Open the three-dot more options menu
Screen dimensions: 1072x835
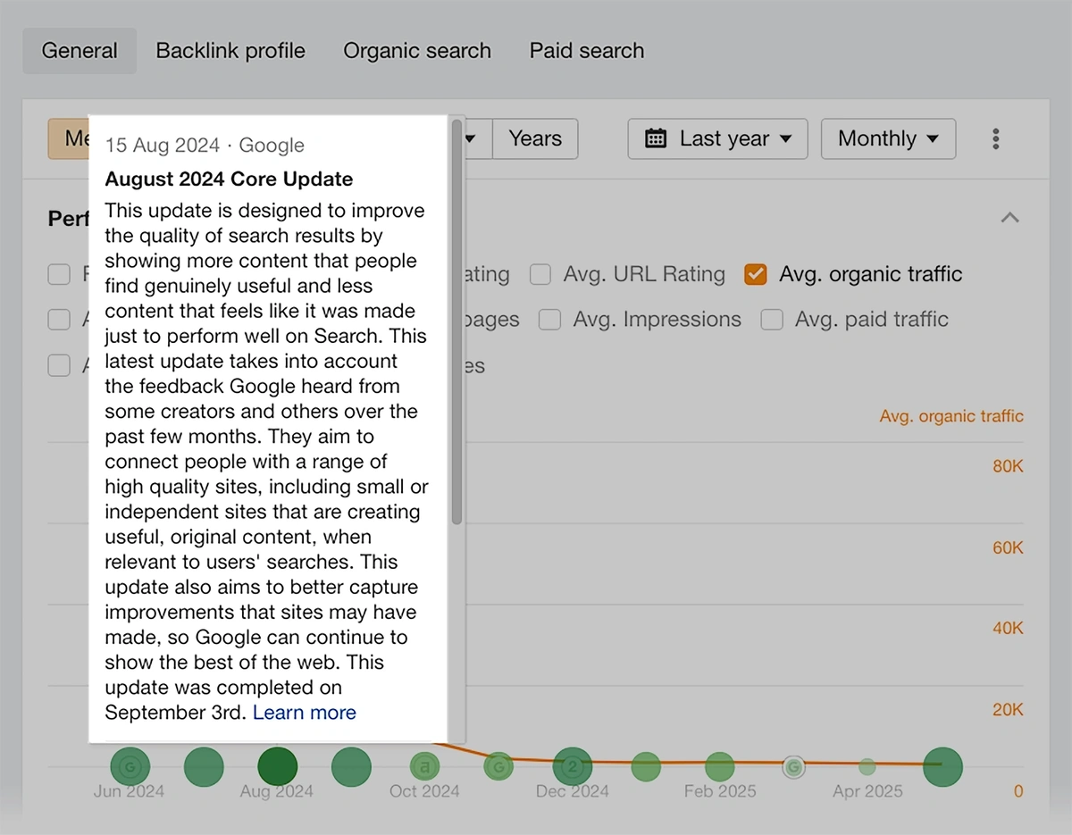[x=995, y=138]
